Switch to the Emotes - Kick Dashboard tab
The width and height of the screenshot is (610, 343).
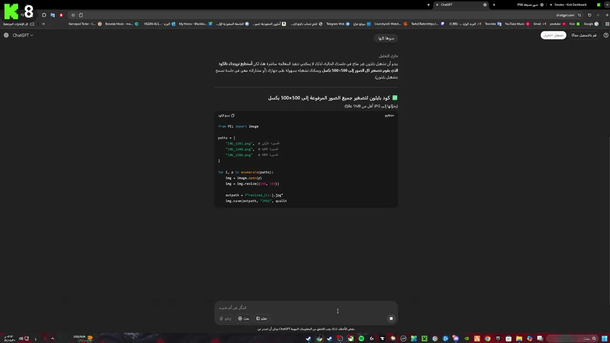tap(574, 5)
